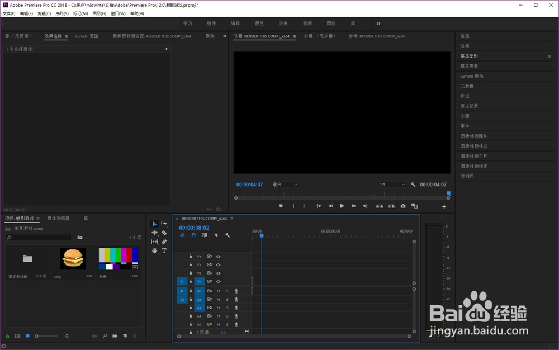Image resolution: width=559 pixels, height=350 pixels.
Task: Click the program monitor wrench settings icon
Action: (413, 185)
